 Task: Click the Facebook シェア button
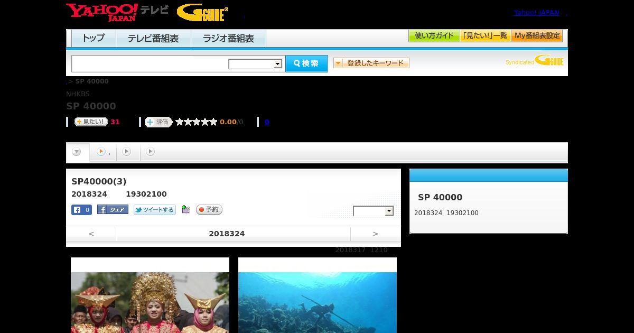click(x=113, y=210)
